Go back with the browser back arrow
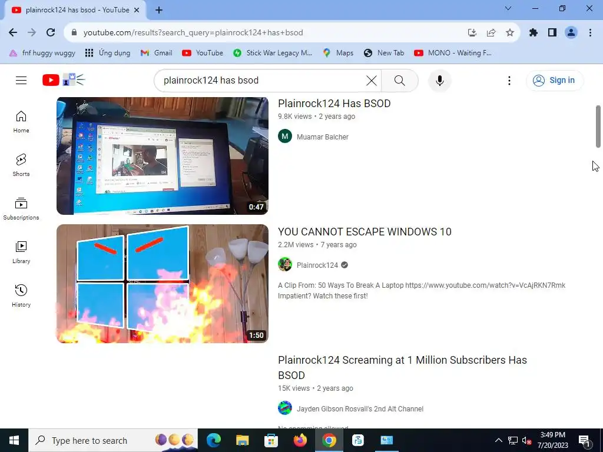 click(x=13, y=33)
